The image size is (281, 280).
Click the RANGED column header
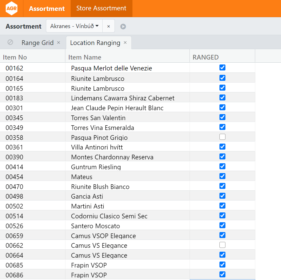coord(205,57)
